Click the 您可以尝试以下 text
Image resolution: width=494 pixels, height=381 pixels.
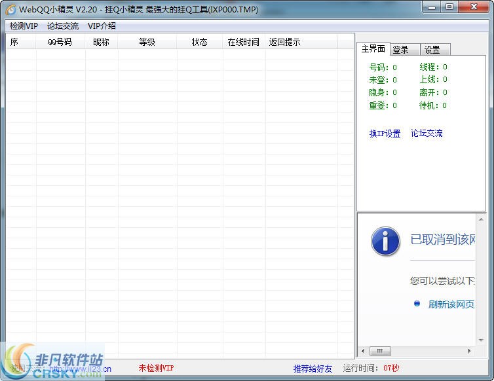coord(442,281)
